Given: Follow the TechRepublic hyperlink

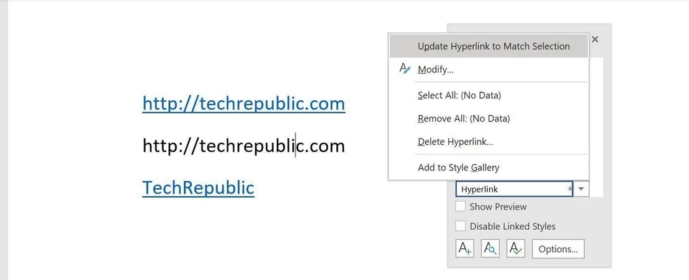Looking at the screenshot, I should [x=198, y=188].
